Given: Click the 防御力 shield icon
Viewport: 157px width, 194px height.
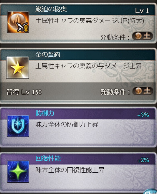Looking at the screenshot, I should point(18,126).
